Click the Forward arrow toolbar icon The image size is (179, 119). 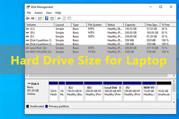point(33,18)
